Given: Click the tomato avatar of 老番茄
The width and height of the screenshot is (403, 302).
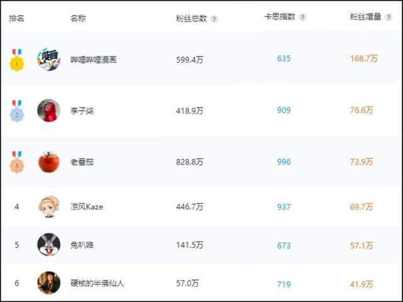Looking at the screenshot, I should [48, 162].
